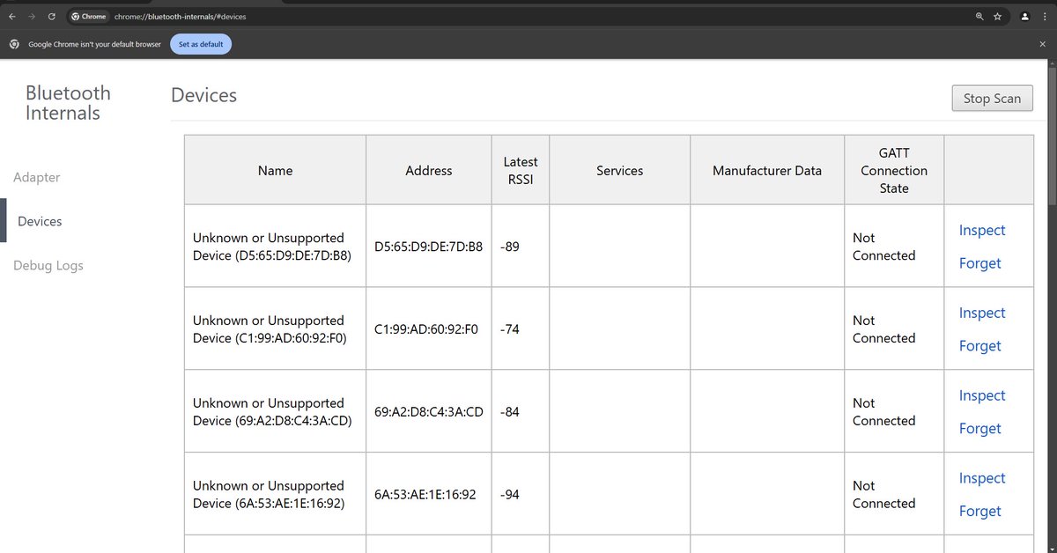This screenshot has height=553, width=1057.
Task: Click the browser forward arrow
Action: [x=32, y=16]
